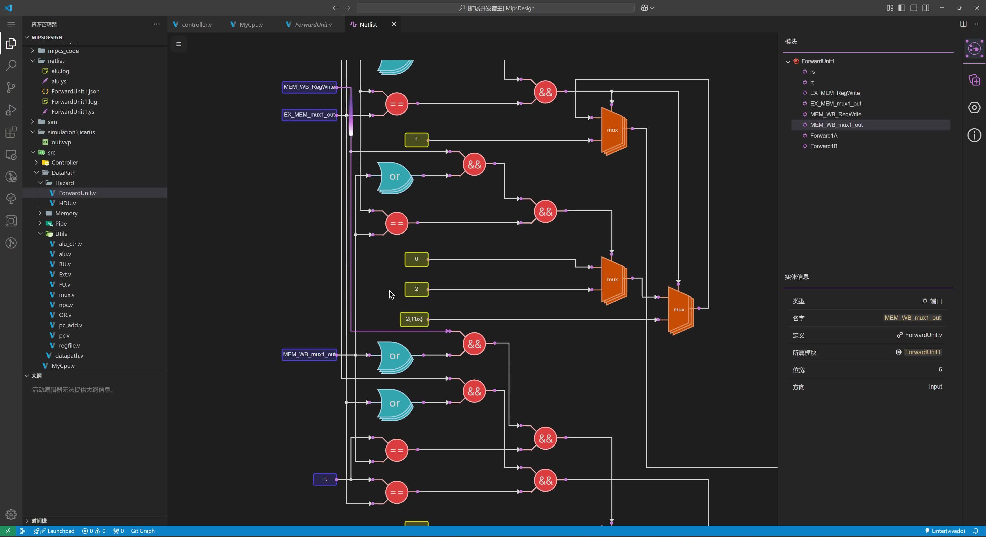Image resolution: width=986 pixels, height=537 pixels.
Task: Toggle the primary sidebar visibility
Action: [x=902, y=8]
